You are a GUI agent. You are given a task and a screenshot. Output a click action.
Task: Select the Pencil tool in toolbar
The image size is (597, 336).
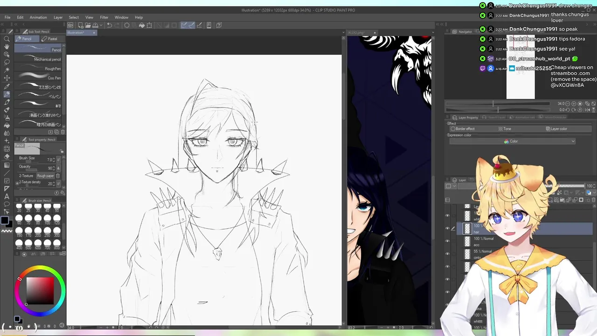[x=7, y=102]
